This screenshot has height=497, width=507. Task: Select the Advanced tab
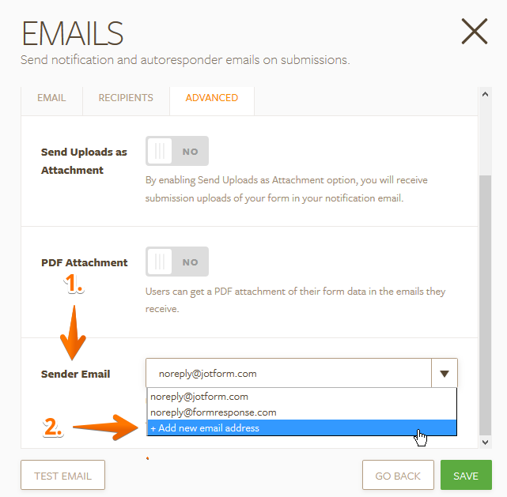[211, 98]
